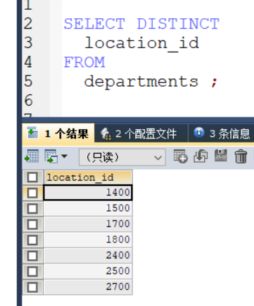This screenshot has width=254, height=306.
Task: Click the info icon beside 3 条信息
Action: pyautogui.click(x=199, y=133)
